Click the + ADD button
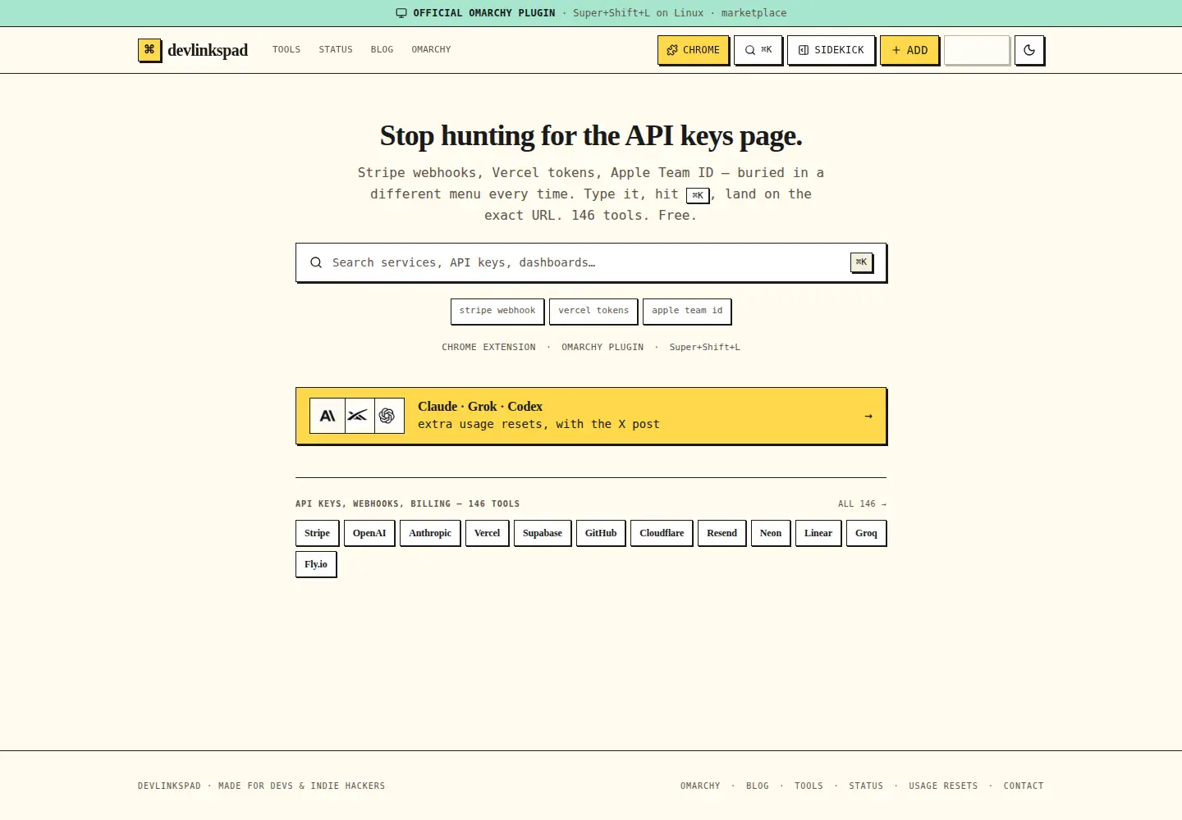Viewport: 1182px width, 820px height. click(909, 50)
